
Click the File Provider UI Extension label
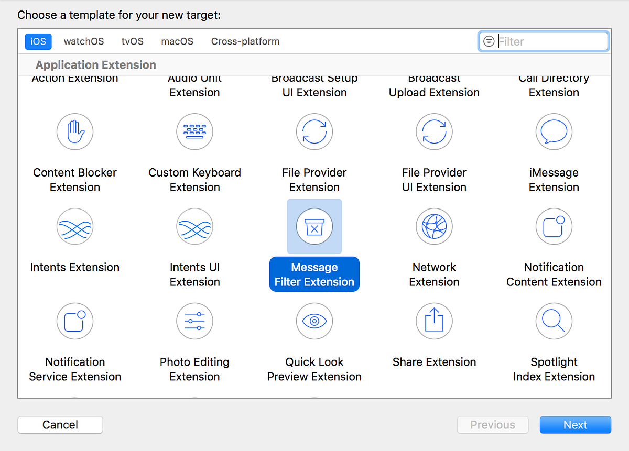[434, 180]
